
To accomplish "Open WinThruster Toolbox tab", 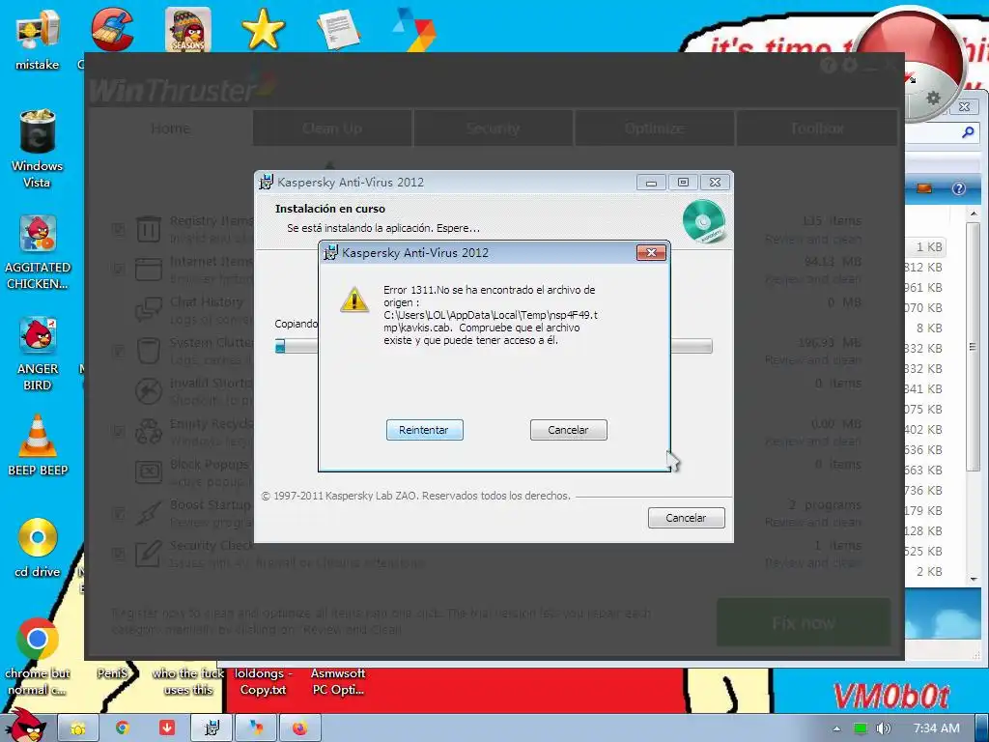I will pos(817,128).
